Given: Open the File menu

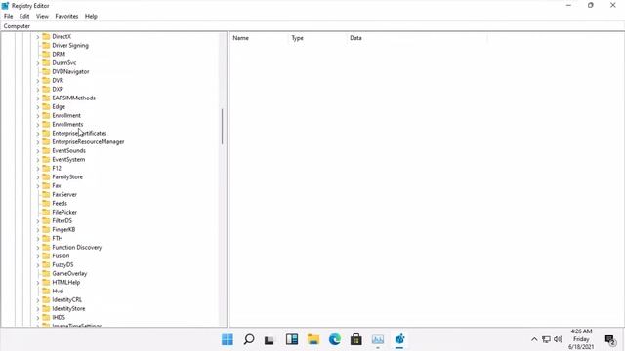Looking at the screenshot, I should click(x=9, y=16).
